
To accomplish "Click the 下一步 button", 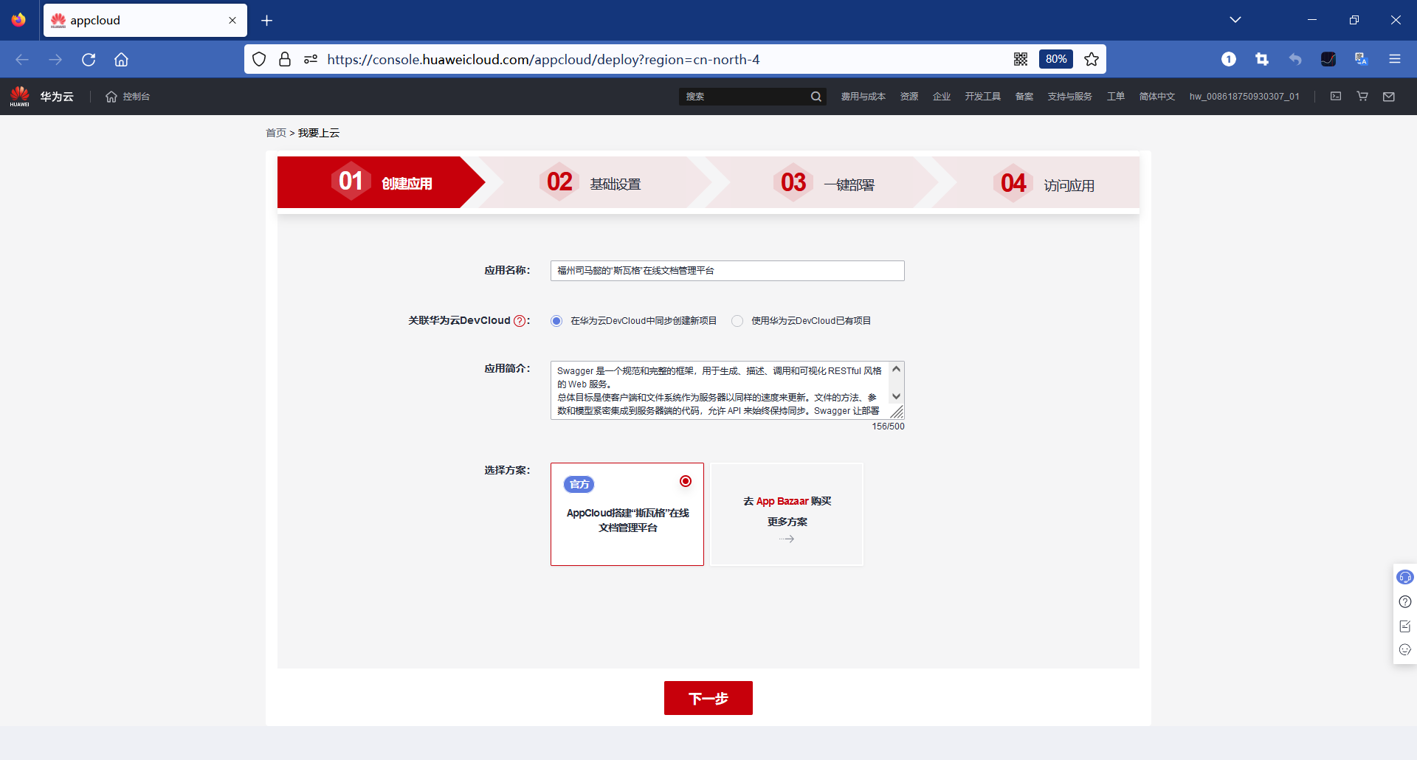I will point(708,698).
